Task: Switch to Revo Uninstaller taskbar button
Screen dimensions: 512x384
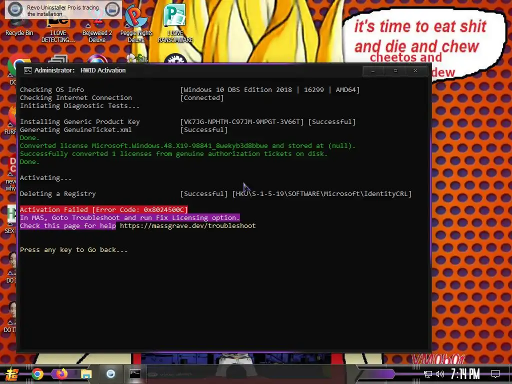Action: 110,374
